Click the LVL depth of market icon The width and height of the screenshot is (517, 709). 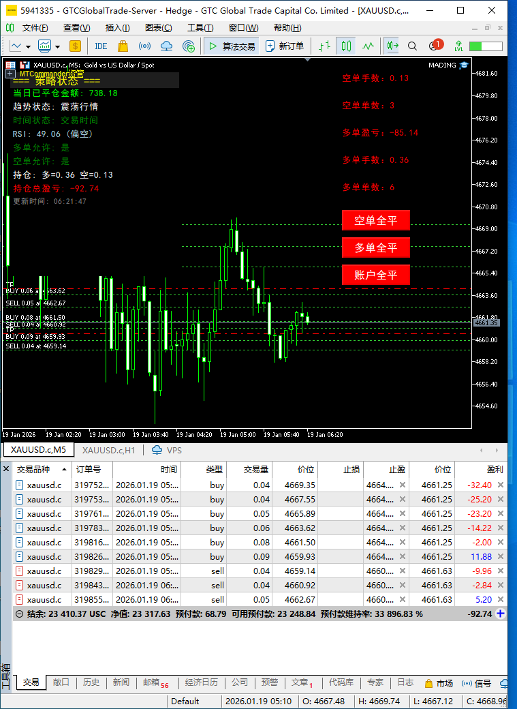coord(458,46)
